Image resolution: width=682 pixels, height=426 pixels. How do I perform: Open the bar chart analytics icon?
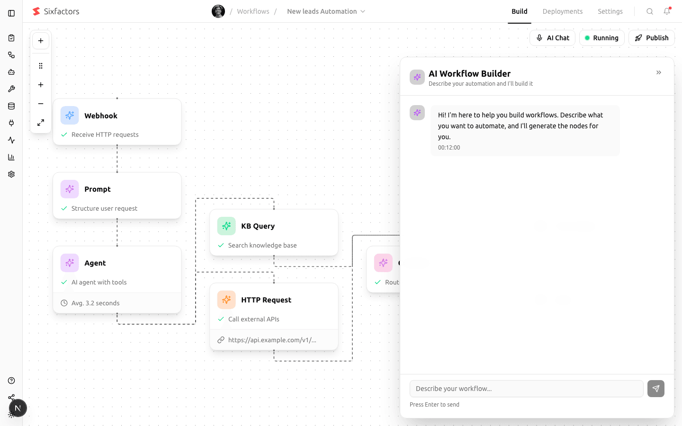click(11, 157)
